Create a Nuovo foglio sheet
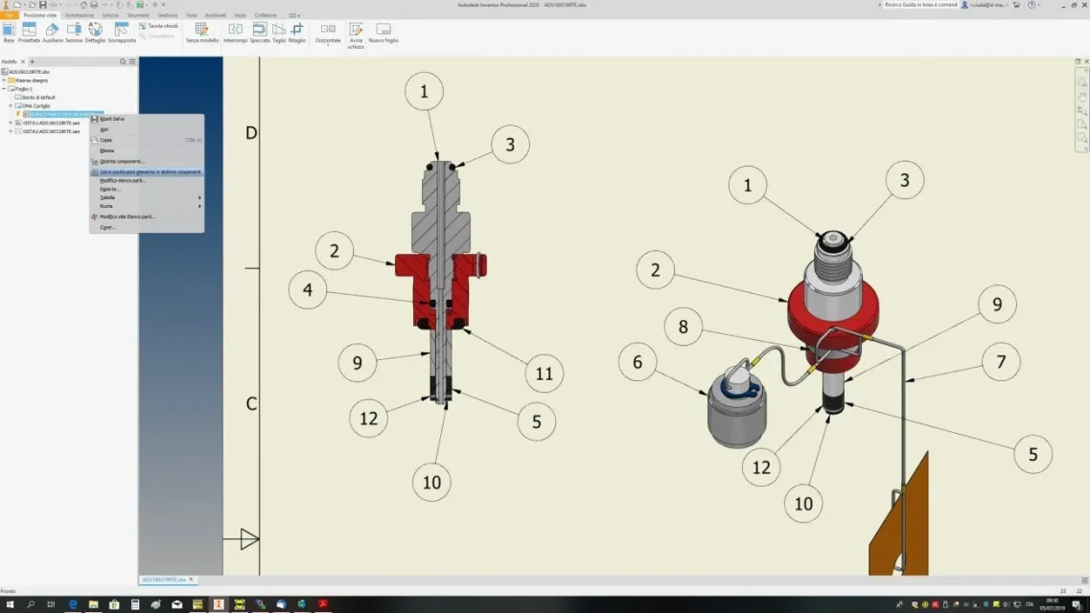1090x613 pixels. 383,32
